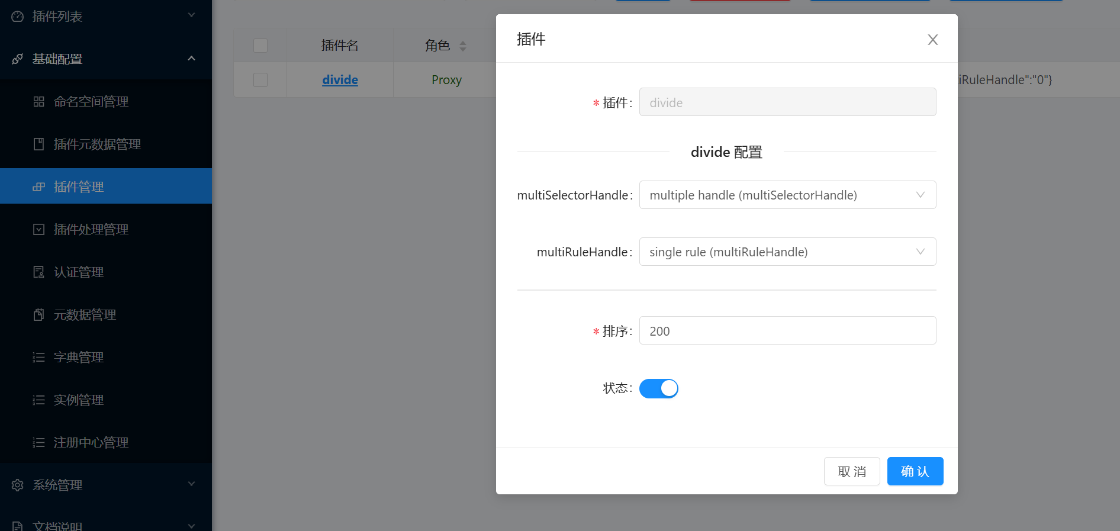Screen dimensions: 1120x531
Task: Check the divide row checkbox
Action: pos(260,80)
